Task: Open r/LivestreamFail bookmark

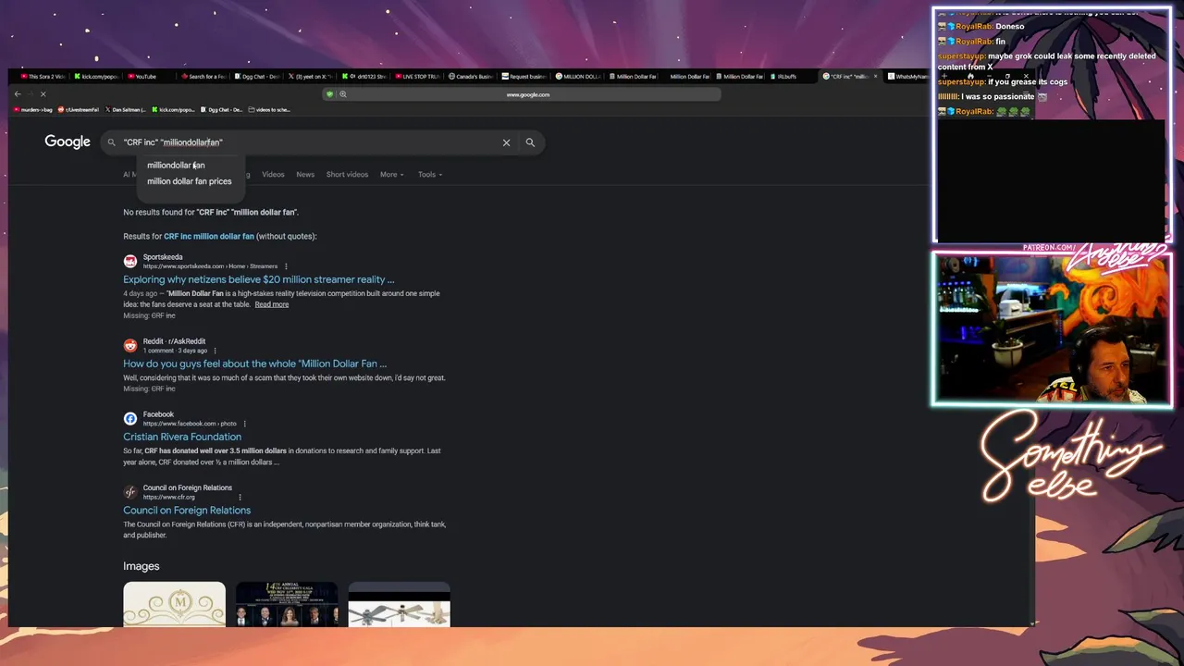Action: [x=79, y=109]
